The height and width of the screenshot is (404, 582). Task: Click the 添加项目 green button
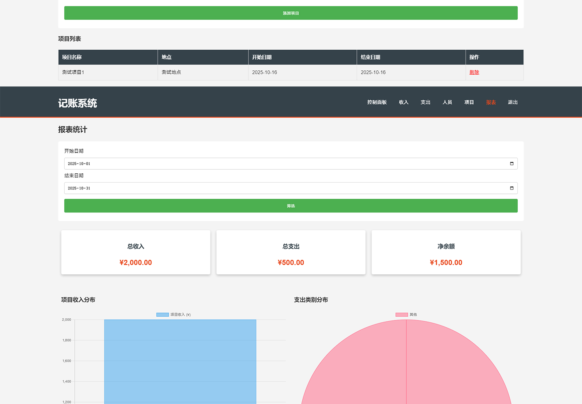(291, 13)
